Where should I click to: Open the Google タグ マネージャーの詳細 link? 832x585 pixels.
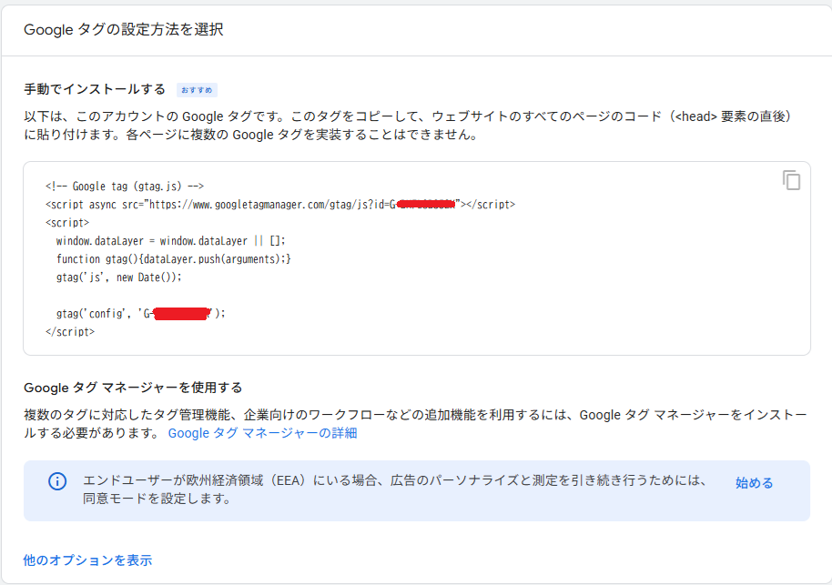click(262, 433)
